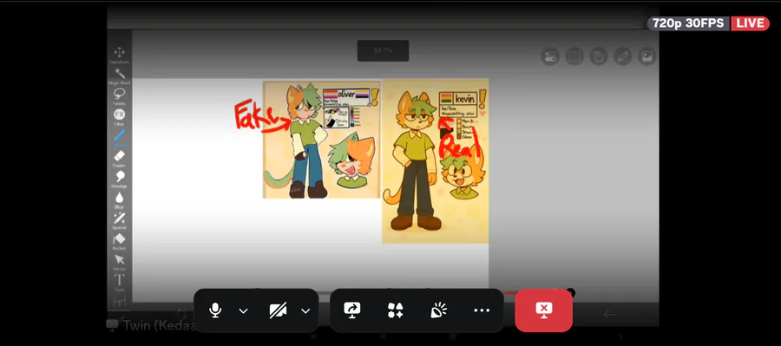Activate the Smudge tool
The width and height of the screenshot is (781, 346).
(x=119, y=177)
